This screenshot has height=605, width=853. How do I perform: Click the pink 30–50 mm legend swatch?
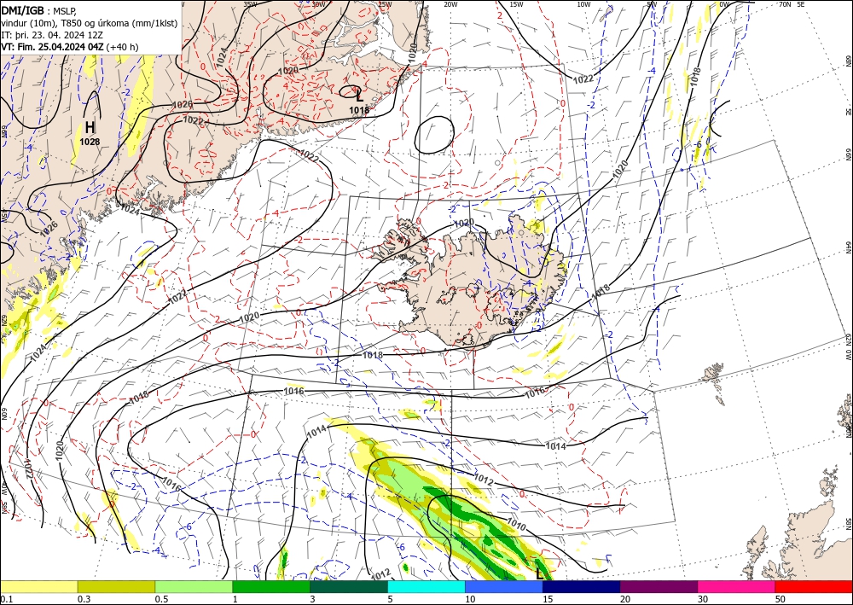tap(737, 586)
